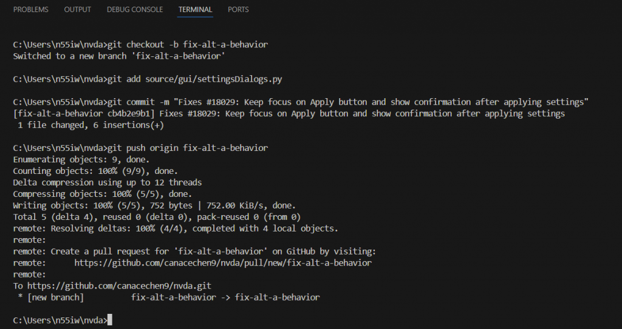
Task: Click the 'Switched to a new branch' output
Action: coord(119,56)
